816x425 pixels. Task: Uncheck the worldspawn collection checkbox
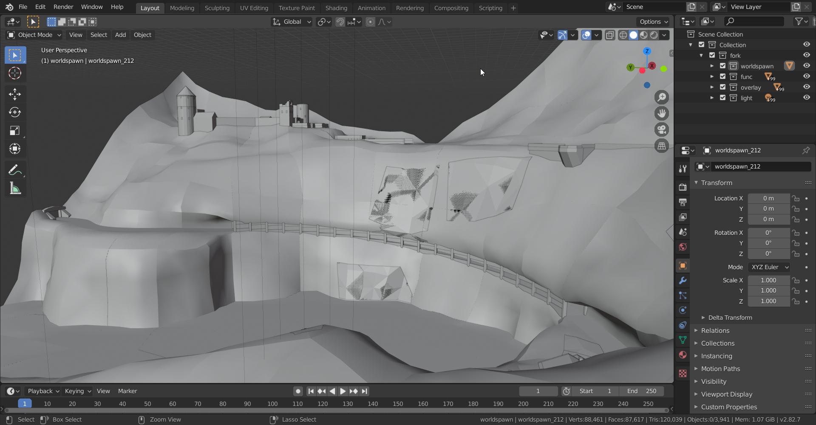[x=723, y=66]
